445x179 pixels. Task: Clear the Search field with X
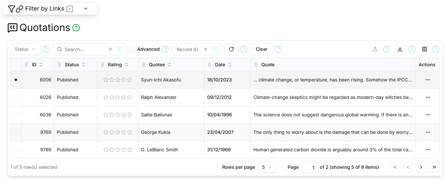click(x=110, y=49)
